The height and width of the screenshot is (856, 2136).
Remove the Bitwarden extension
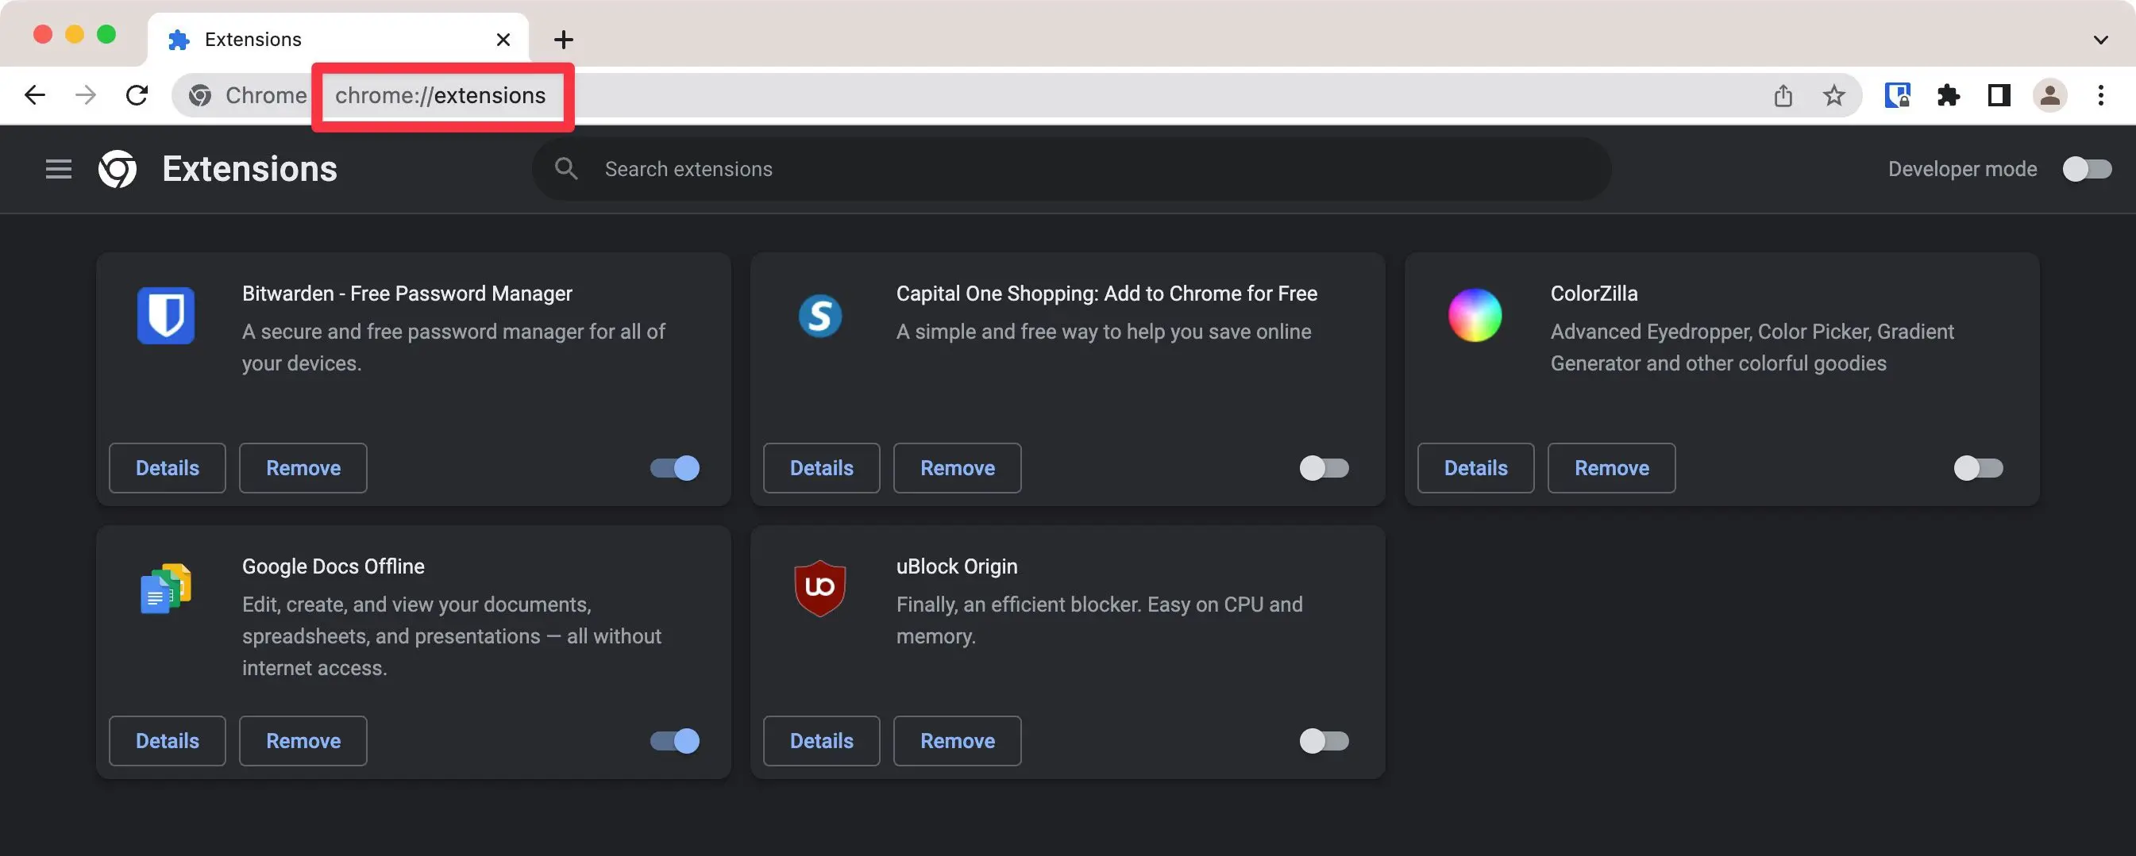(303, 468)
